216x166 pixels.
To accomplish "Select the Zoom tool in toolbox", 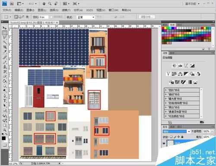I will click(x=5, y=130).
